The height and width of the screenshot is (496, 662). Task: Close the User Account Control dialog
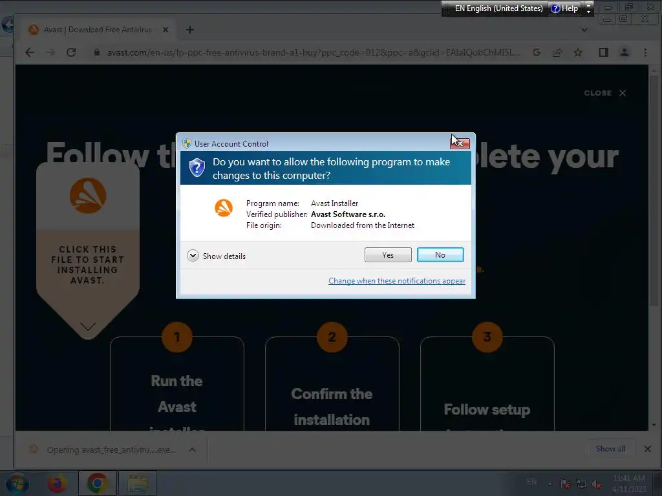pyautogui.click(x=460, y=143)
